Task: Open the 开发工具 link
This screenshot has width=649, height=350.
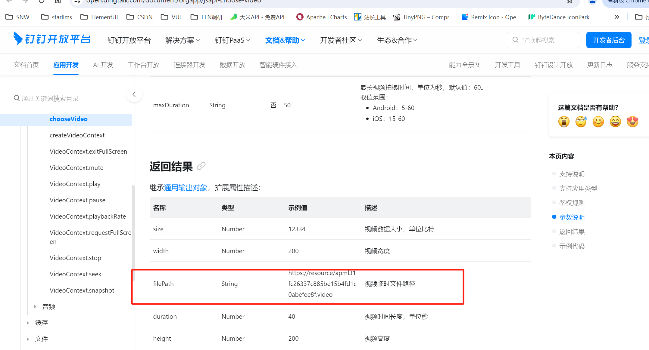Action: click(x=508, y=65)
